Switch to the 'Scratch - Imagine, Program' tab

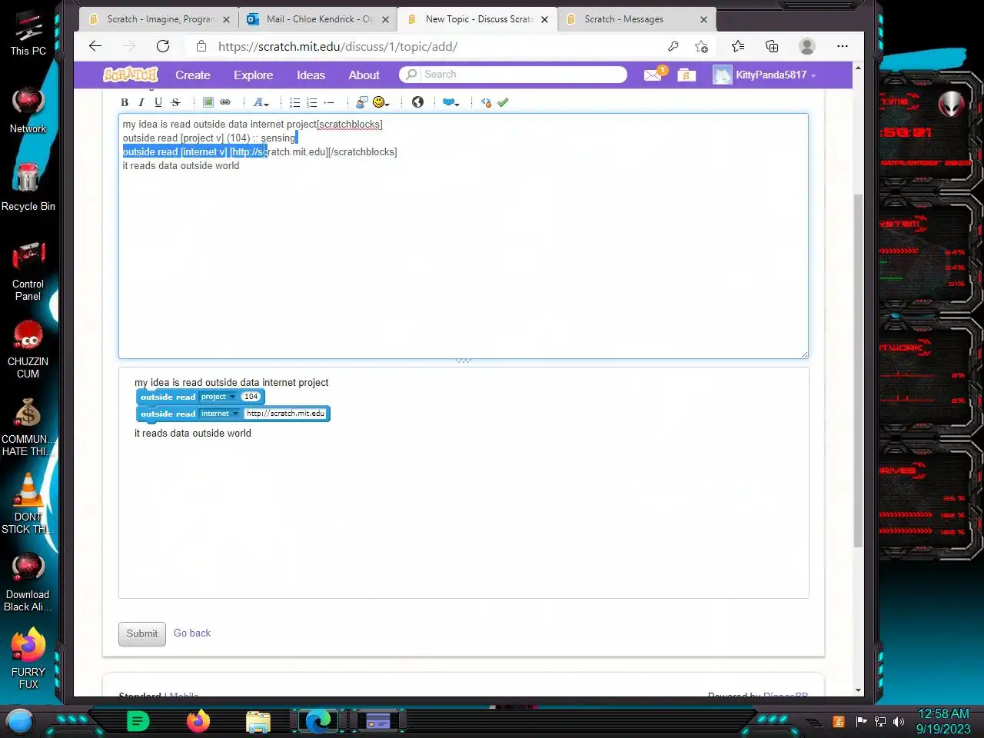click(159, 19)
